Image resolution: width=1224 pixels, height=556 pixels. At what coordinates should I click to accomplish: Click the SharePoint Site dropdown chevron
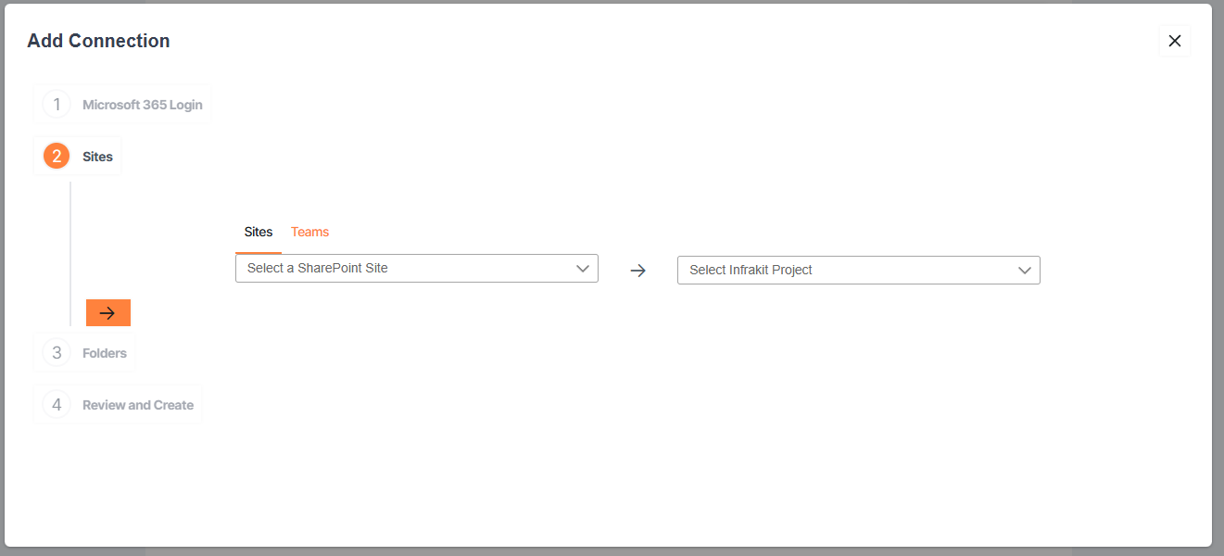tap(583, 269)
